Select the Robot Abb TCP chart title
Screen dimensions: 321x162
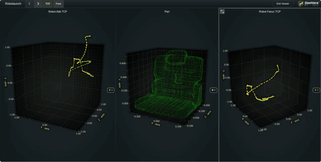pos(58,12)
